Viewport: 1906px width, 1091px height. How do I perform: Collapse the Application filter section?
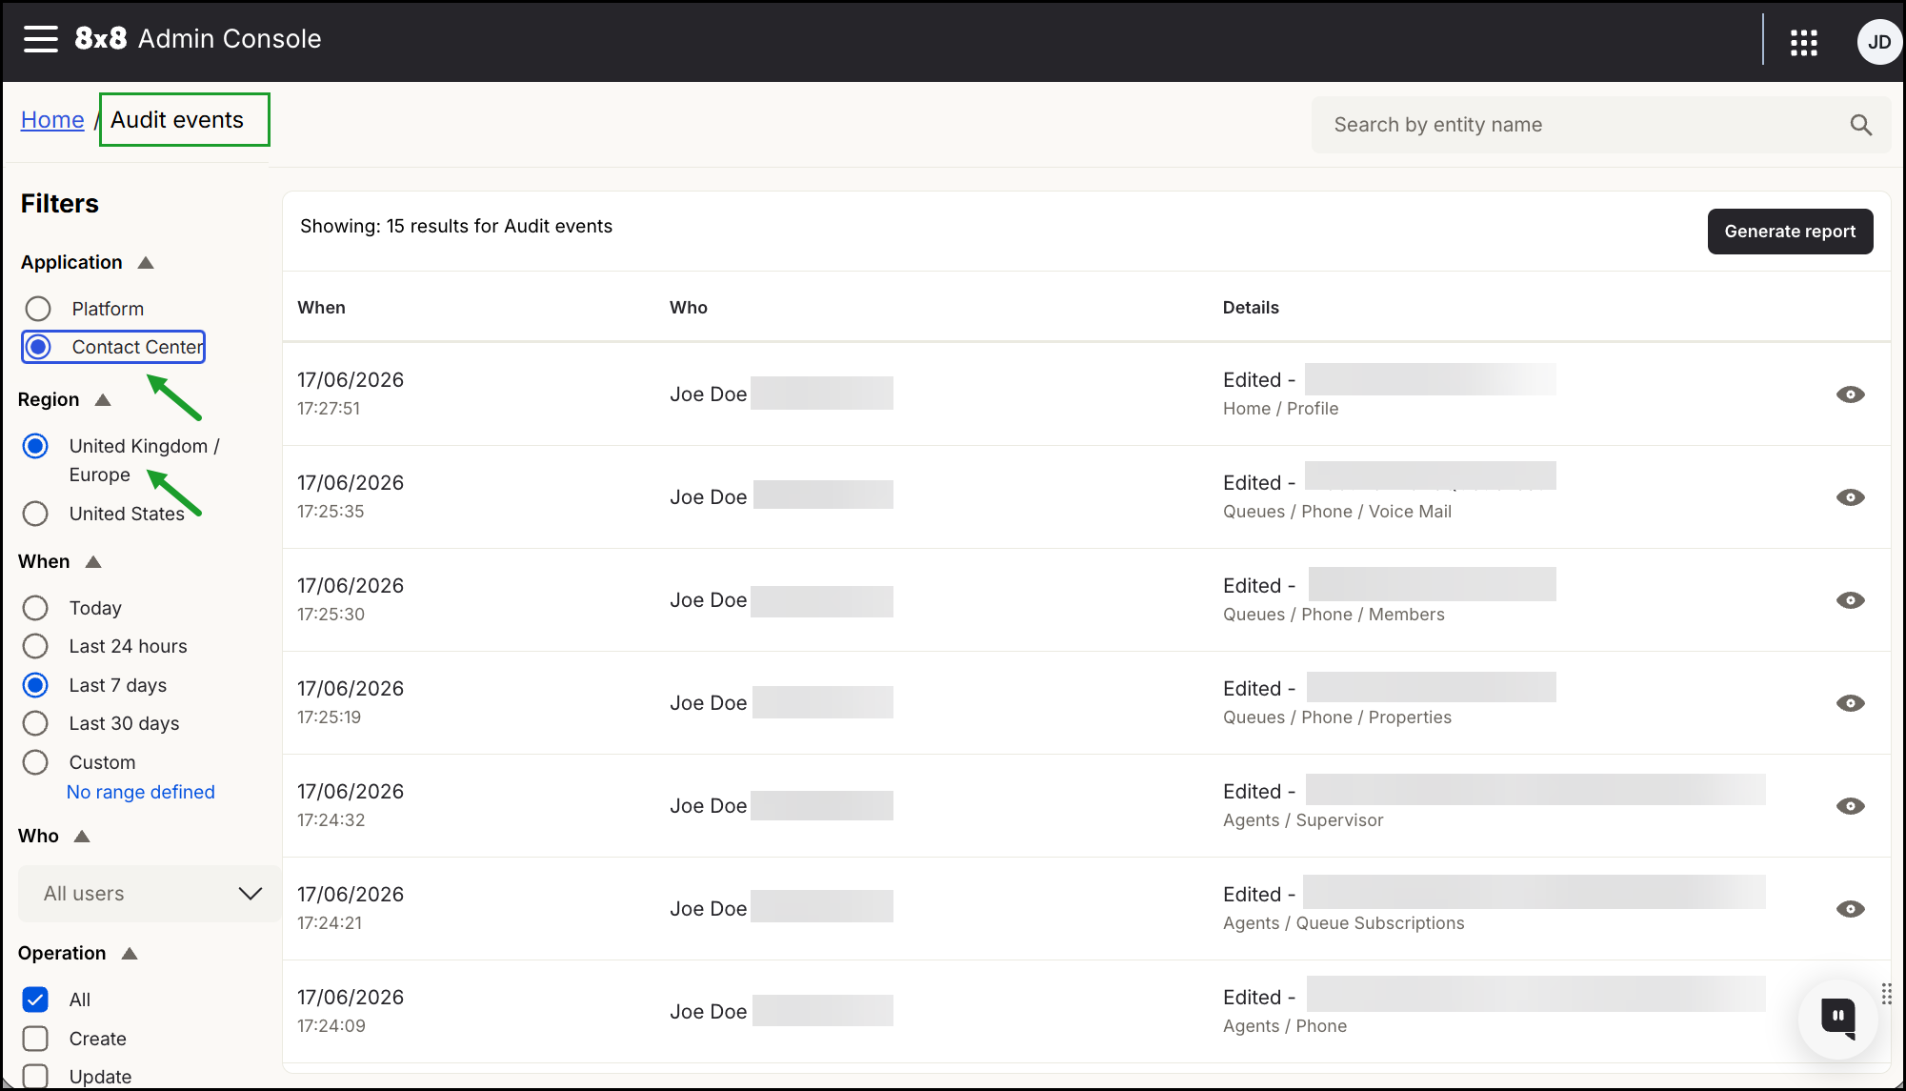pyautogui.click(x=146, y=263)
